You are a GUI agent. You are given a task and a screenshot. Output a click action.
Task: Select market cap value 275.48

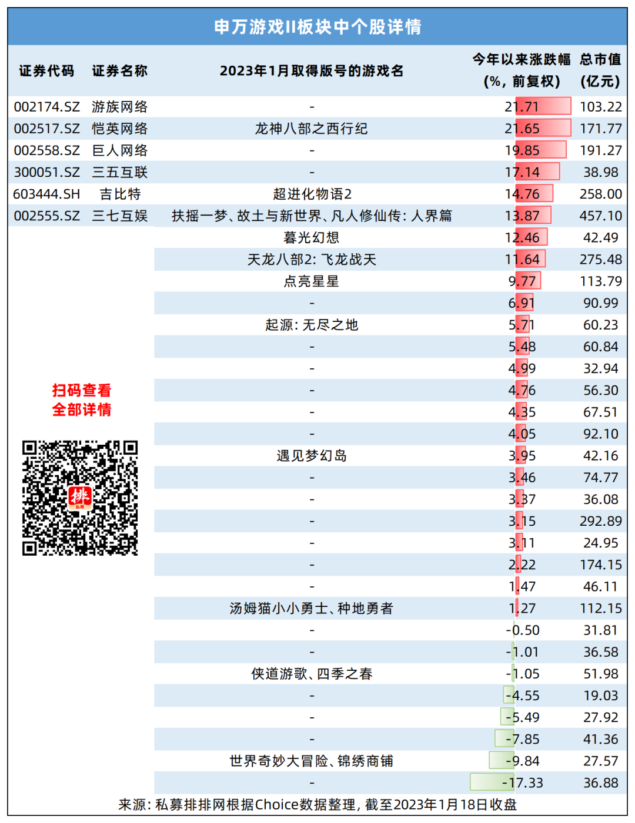pyautogui.click(x=601, y=259)
